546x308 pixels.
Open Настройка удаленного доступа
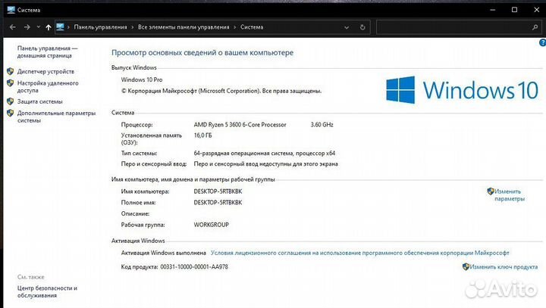click(48, 86)
